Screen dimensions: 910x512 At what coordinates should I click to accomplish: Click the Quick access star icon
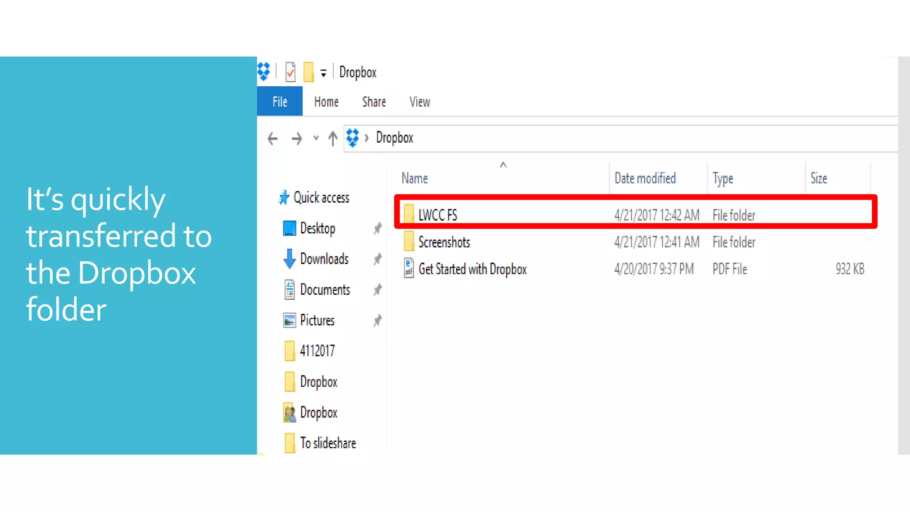pyautogui.click(x=283, y=197)
